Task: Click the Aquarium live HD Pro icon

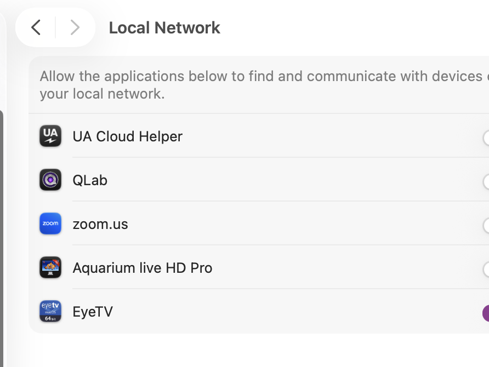Action: [x=50, y=267]
